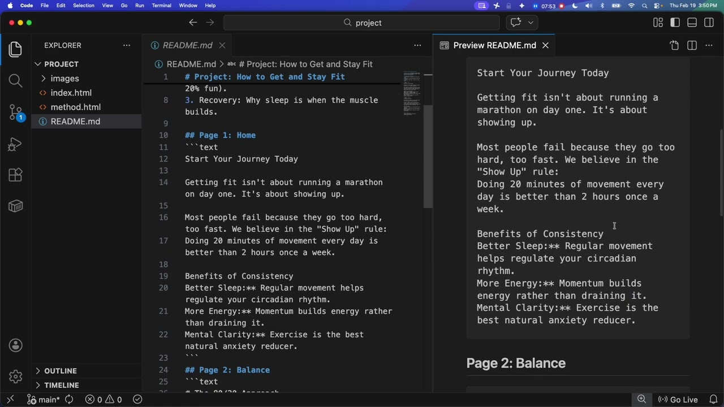Viewport: 724px width, 407px height.
Task: Open the Manage gear icon
Action: click(x=15, y=376)
